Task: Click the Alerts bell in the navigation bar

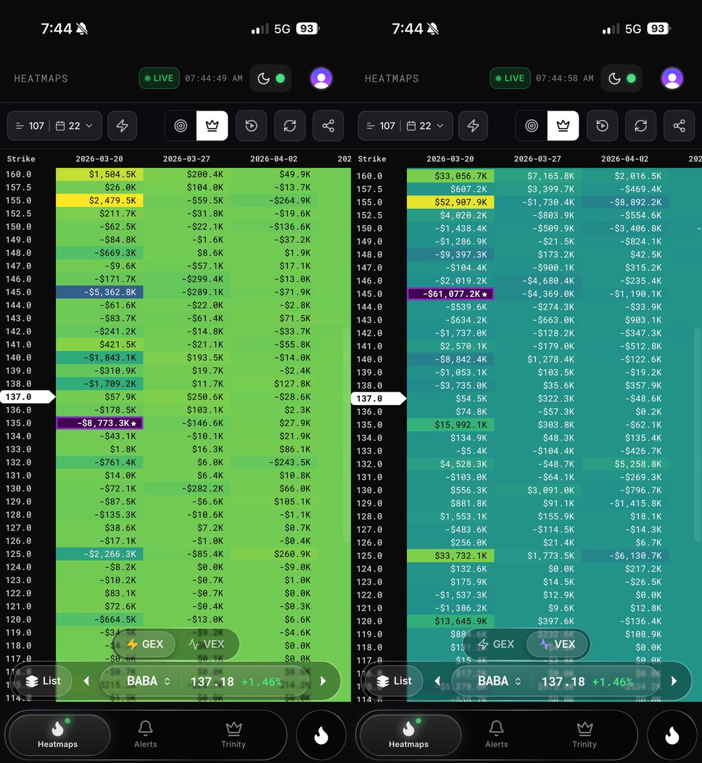Action: pyautogui.click(x=145, y=734)
